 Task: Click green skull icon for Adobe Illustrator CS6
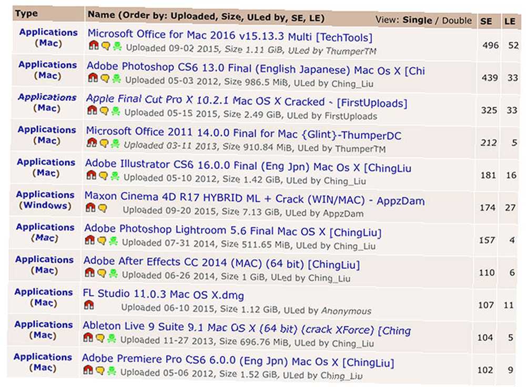coord(115,176)
